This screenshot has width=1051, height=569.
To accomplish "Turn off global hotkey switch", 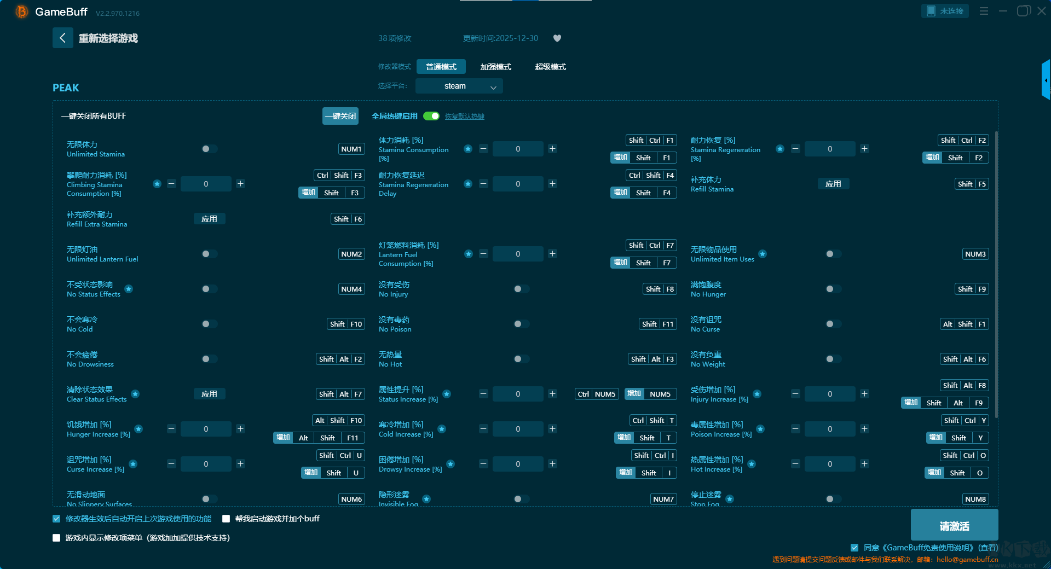I will (431, 116).
